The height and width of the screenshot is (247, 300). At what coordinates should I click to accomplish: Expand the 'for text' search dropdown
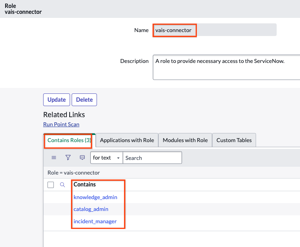(106, 158)
